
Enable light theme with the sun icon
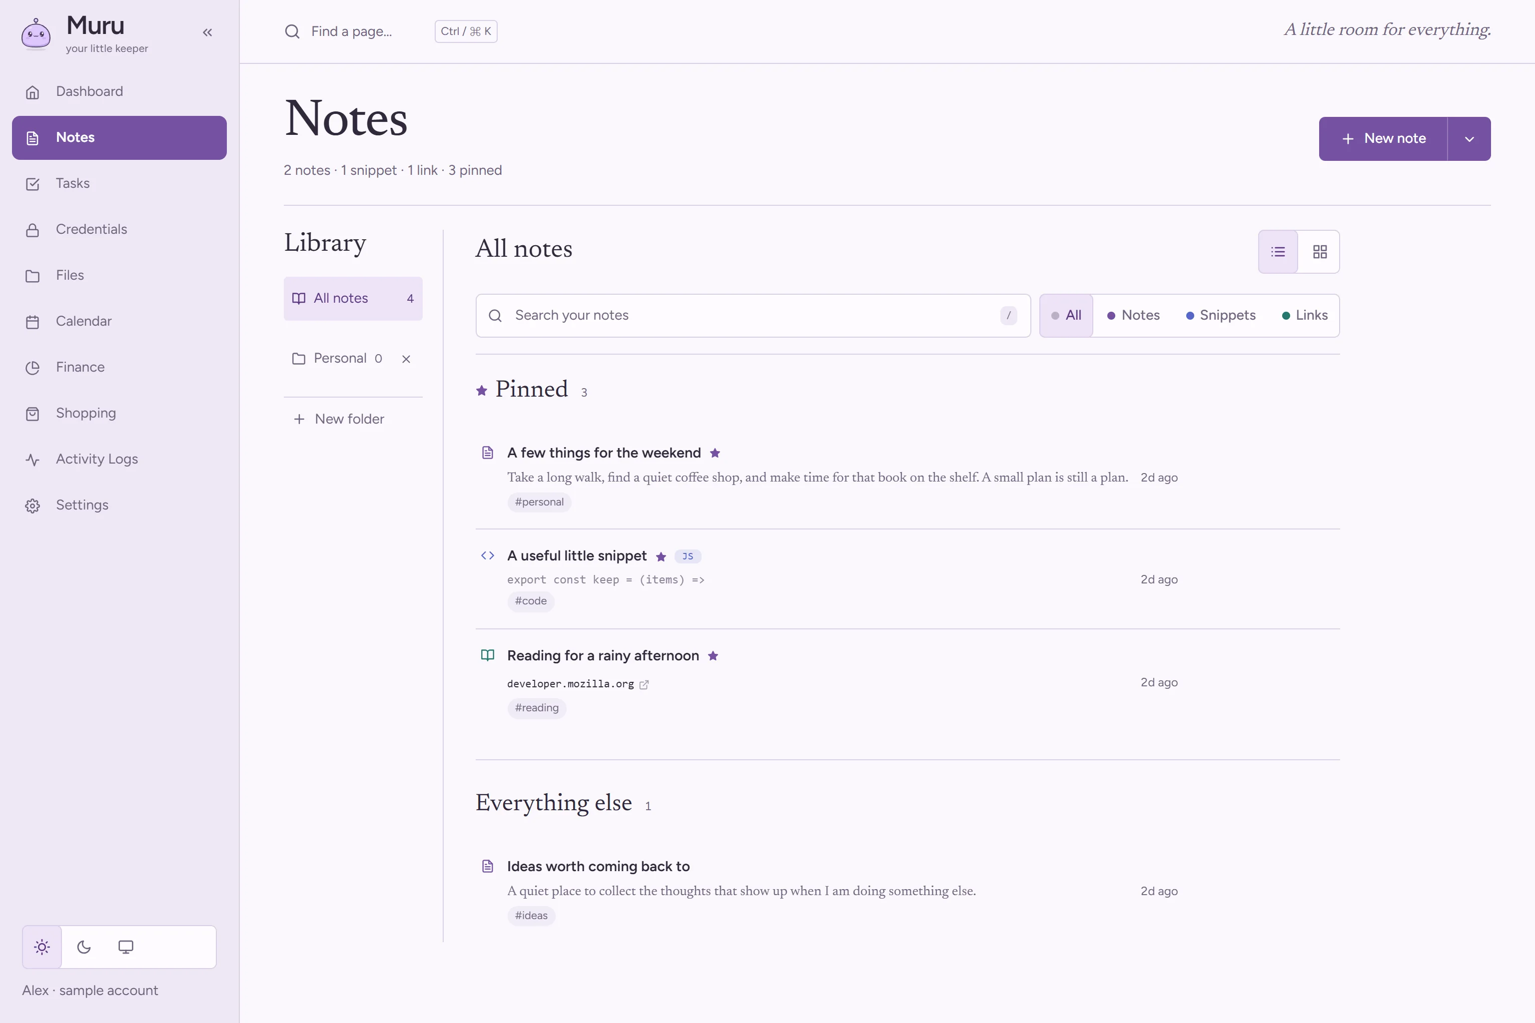click(42, 947)
